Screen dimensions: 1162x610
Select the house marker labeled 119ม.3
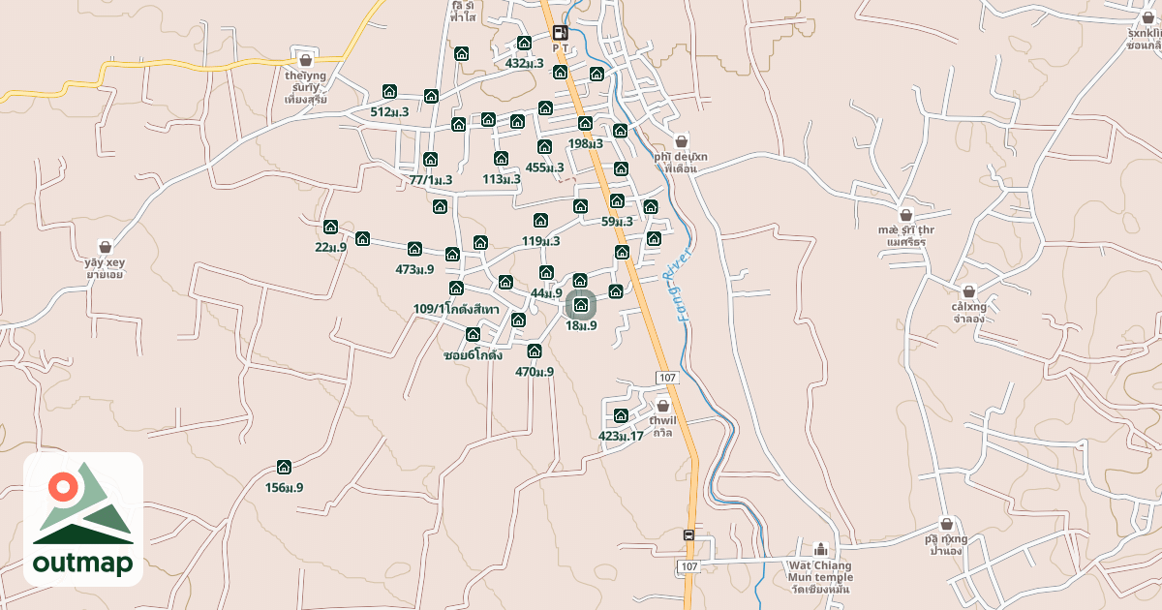point(540,220)
